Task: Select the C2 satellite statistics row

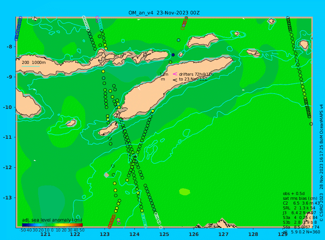Action: tap(301, 203)
